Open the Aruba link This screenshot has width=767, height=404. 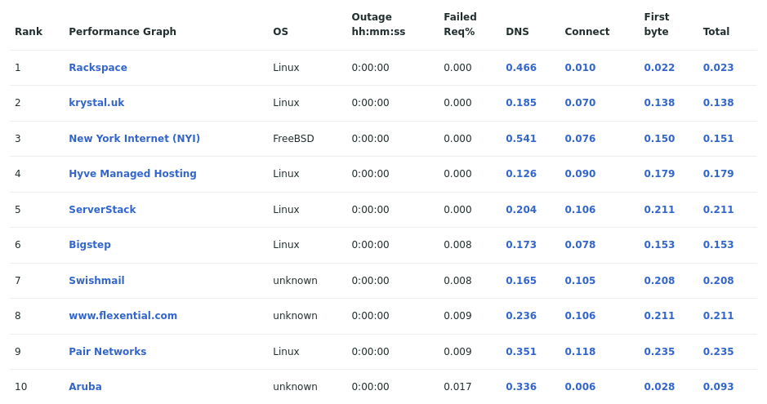tap(85, 386)
